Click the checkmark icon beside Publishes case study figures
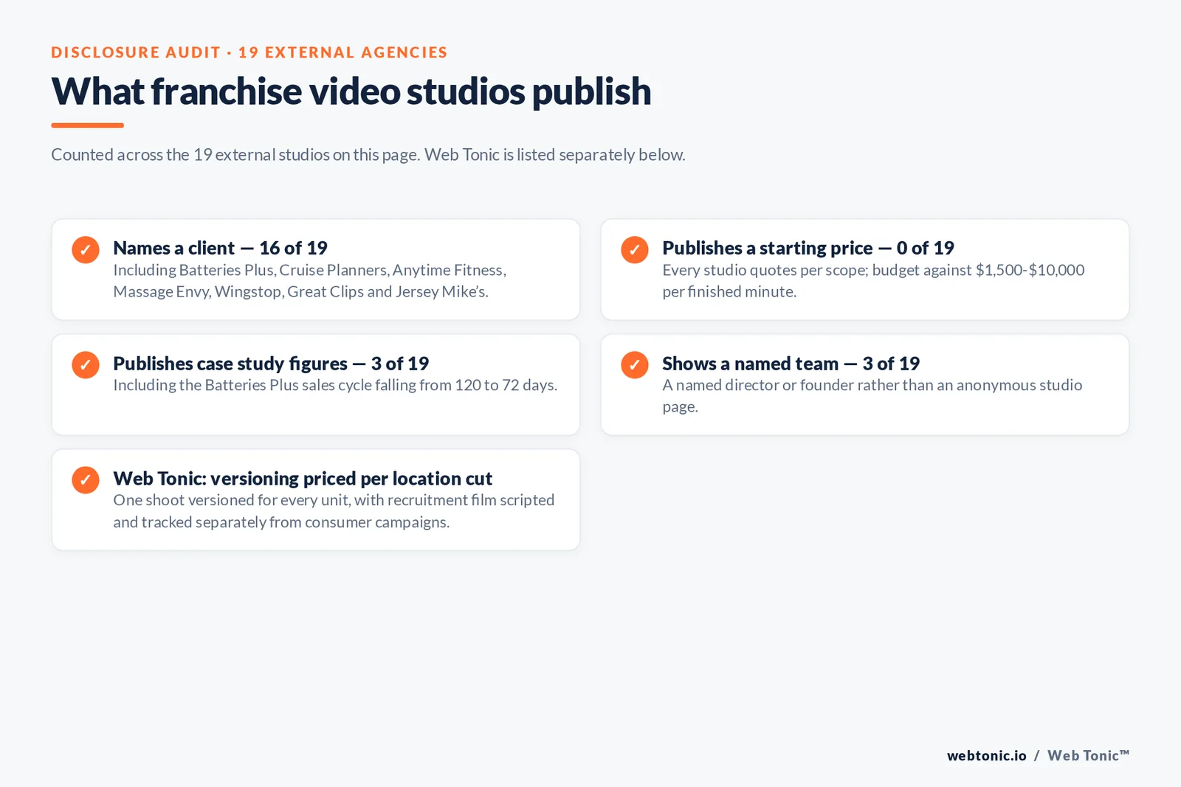The width and height of the screenshot is (1181, 787). pyautogui.click(x=86, y=364)
